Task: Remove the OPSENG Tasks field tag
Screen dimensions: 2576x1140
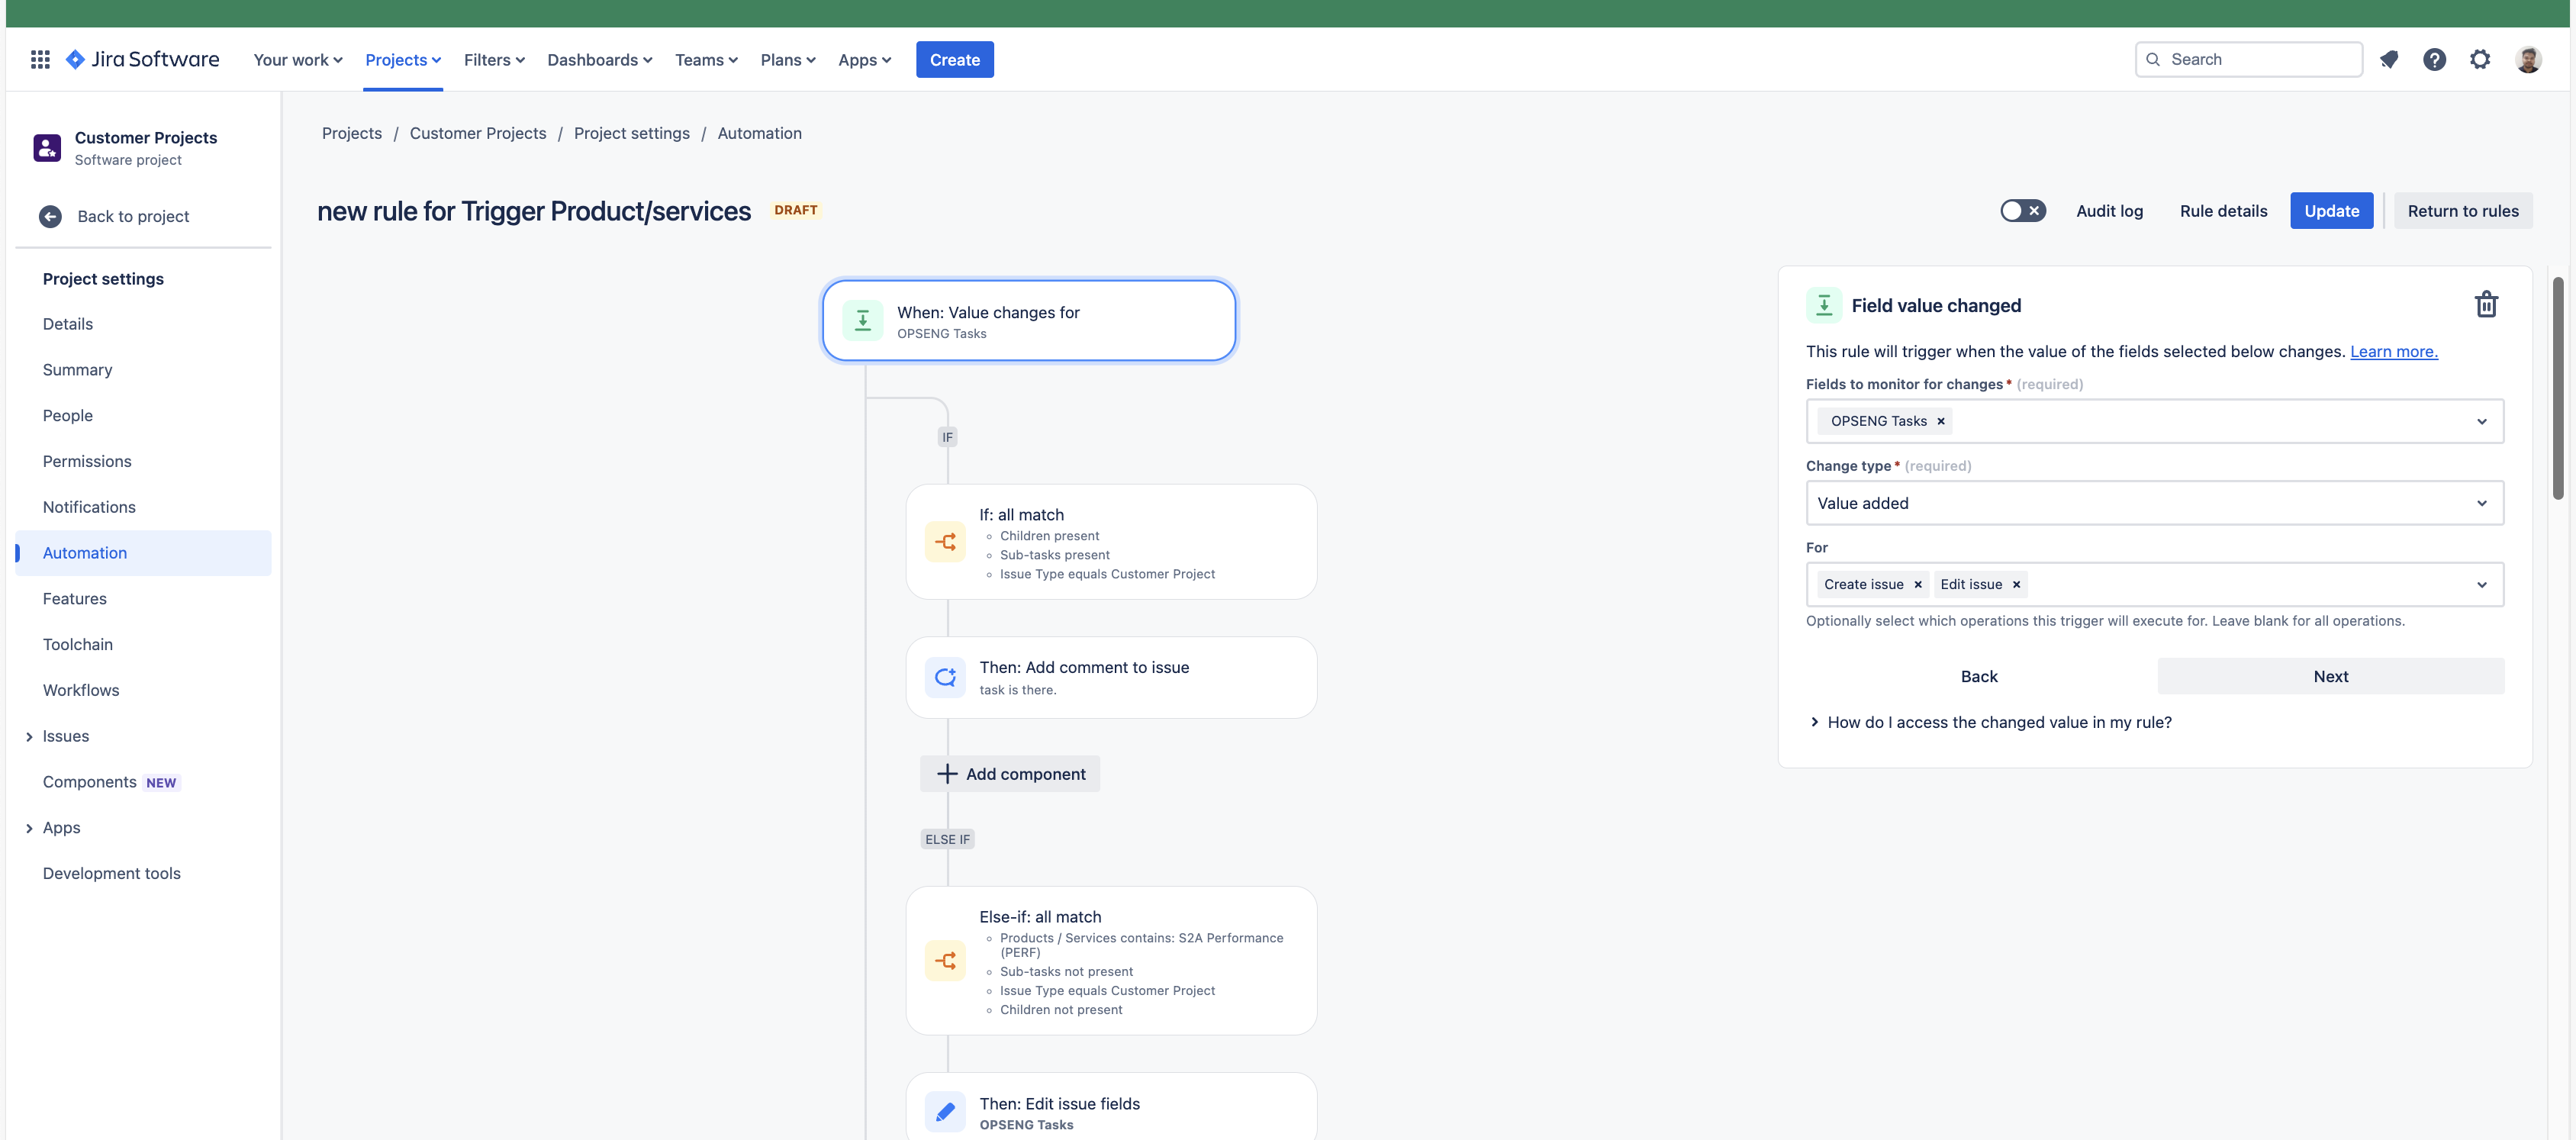Action: [x=1941, y=421]
